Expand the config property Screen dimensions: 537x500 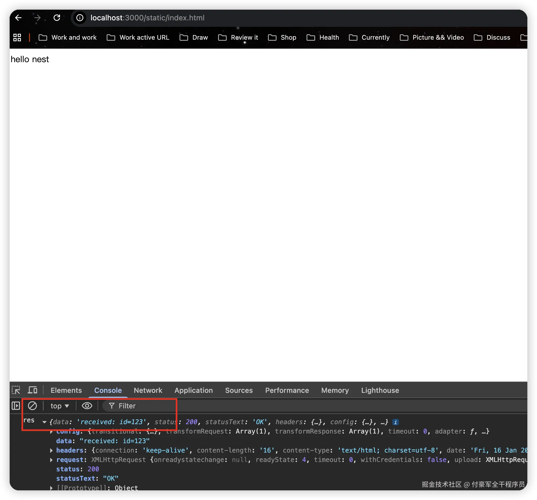point(51,432)
